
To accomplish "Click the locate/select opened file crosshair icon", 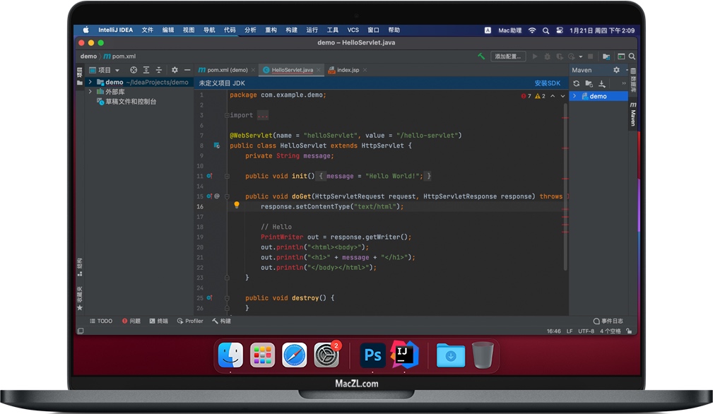I will 133,70.
